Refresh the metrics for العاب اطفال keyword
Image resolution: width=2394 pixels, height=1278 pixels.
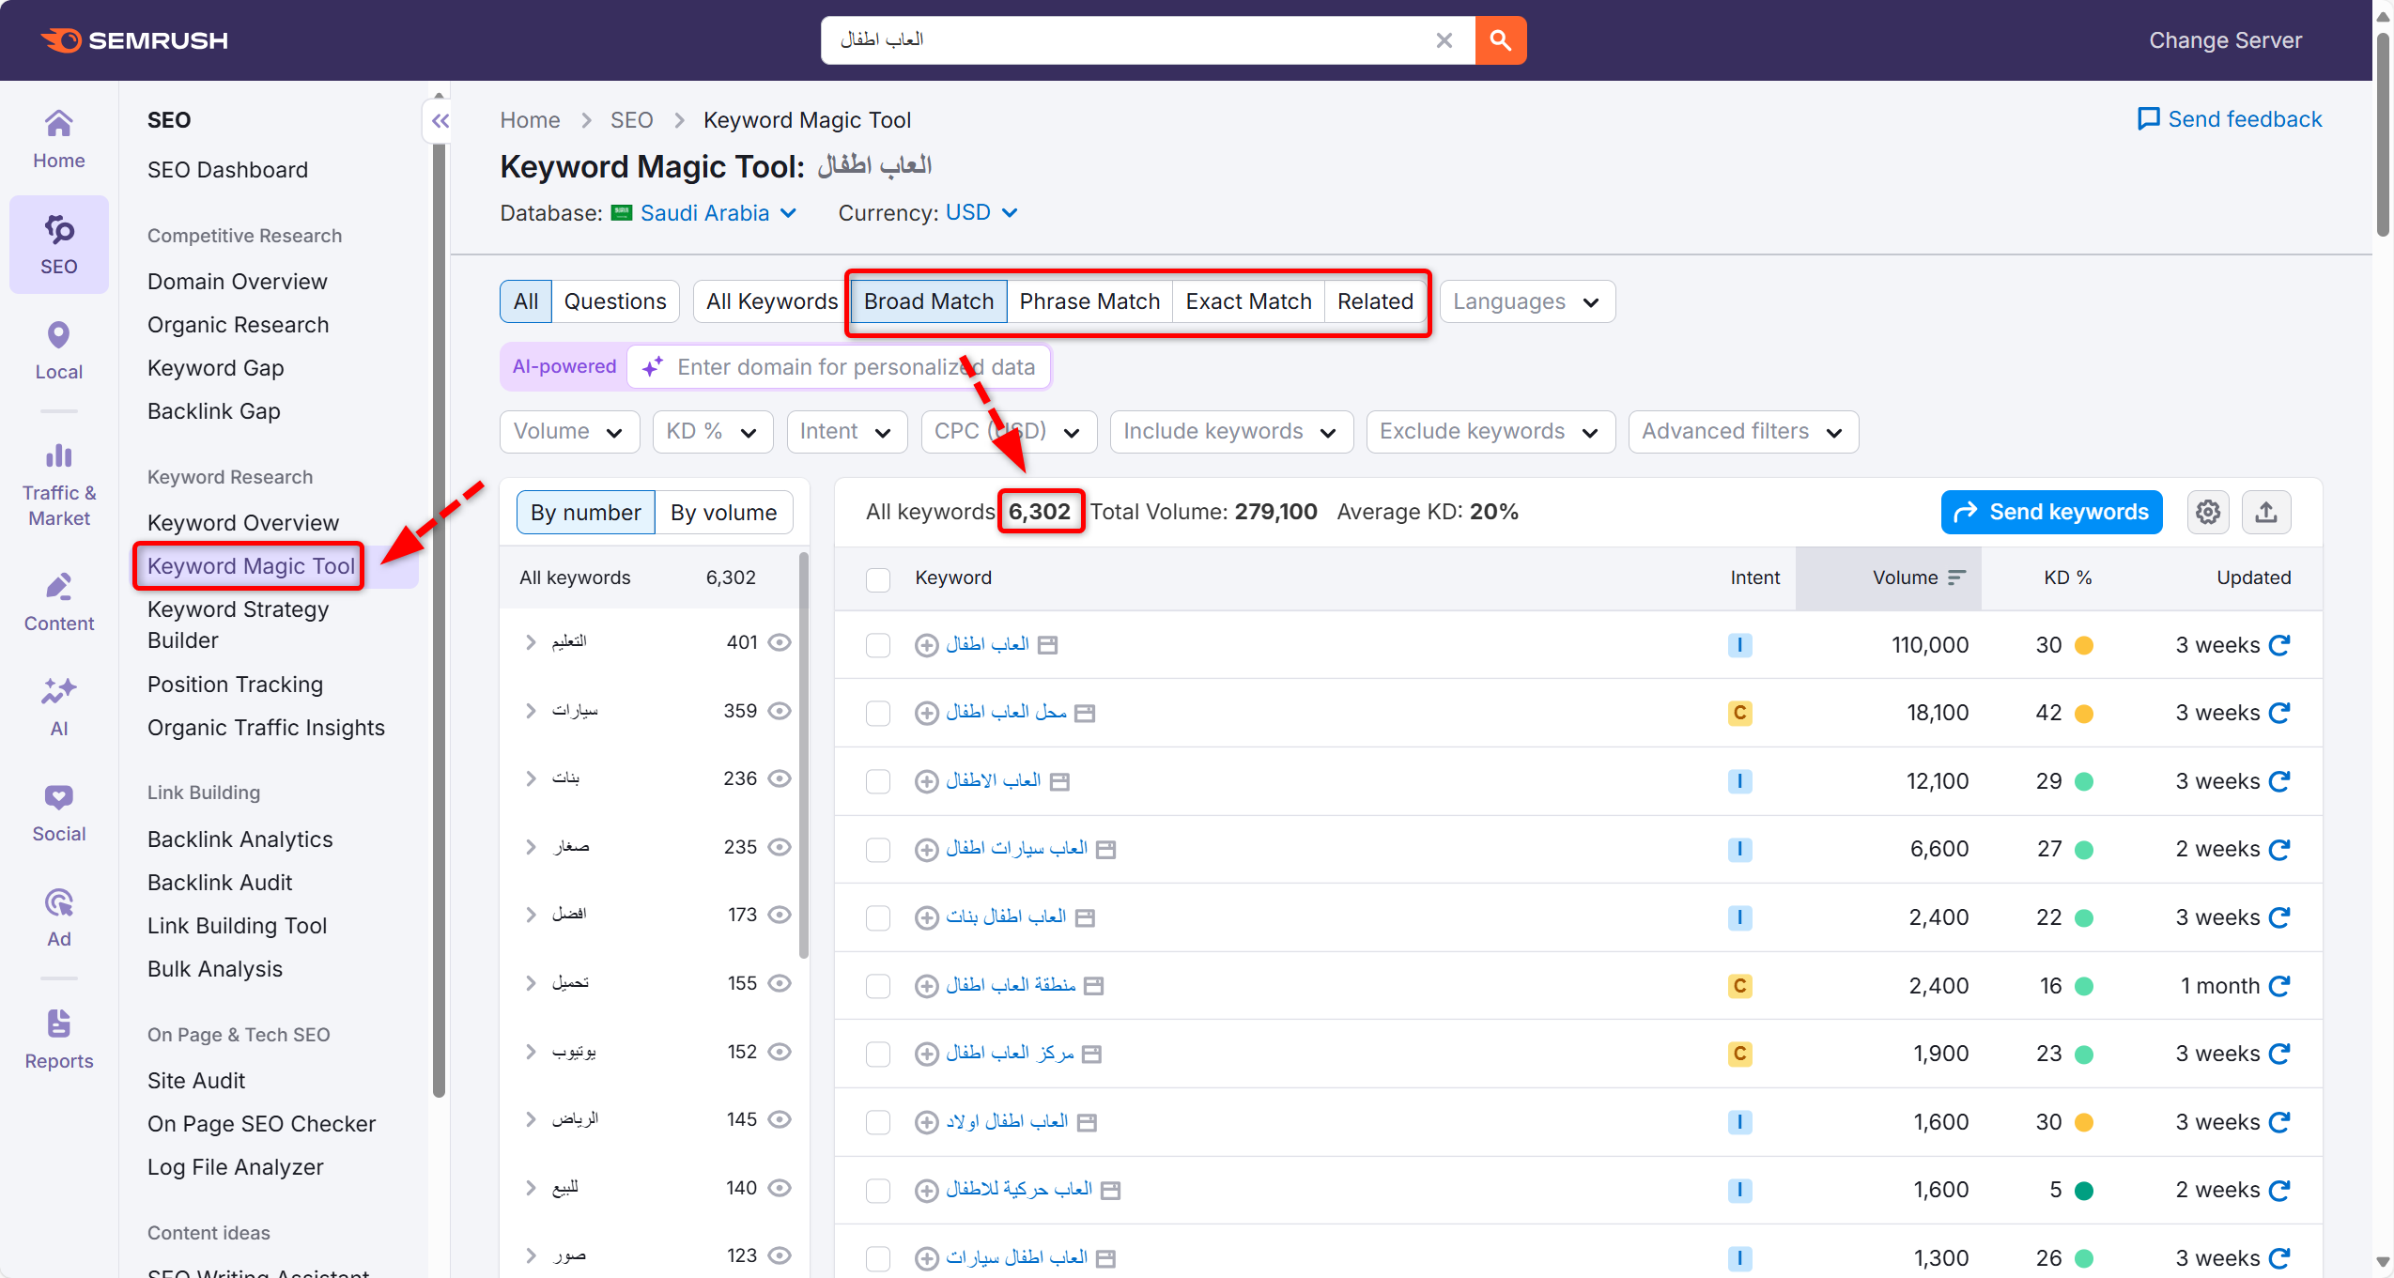2280,645
